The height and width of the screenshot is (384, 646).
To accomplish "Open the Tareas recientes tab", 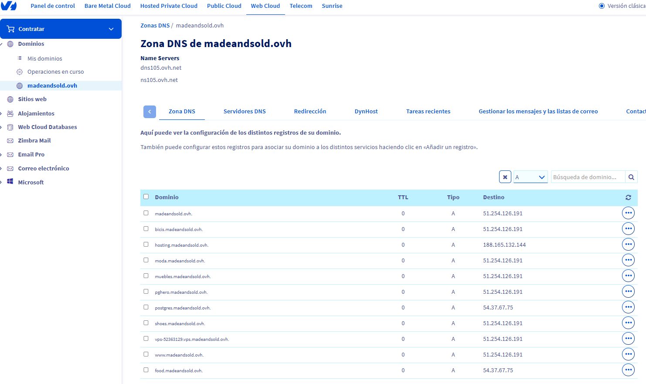I will tap(428, 112).
